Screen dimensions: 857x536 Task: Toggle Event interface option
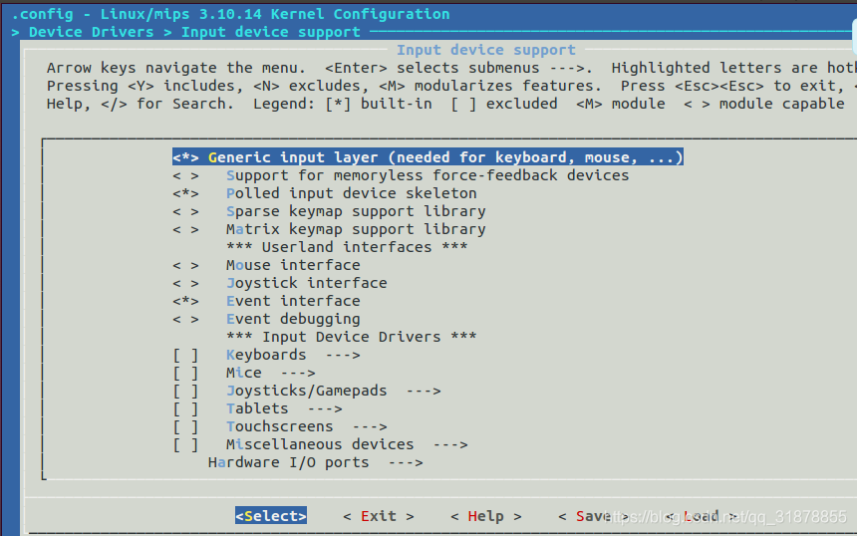coord(266,301)
